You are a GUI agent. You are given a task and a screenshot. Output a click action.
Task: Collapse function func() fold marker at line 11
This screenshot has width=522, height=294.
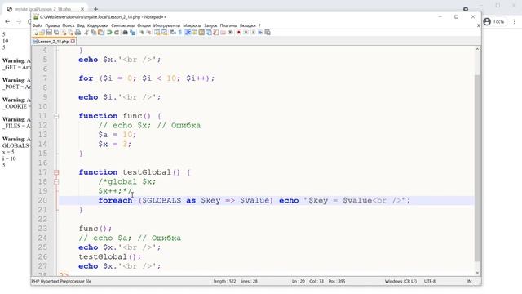pos(56,116)
